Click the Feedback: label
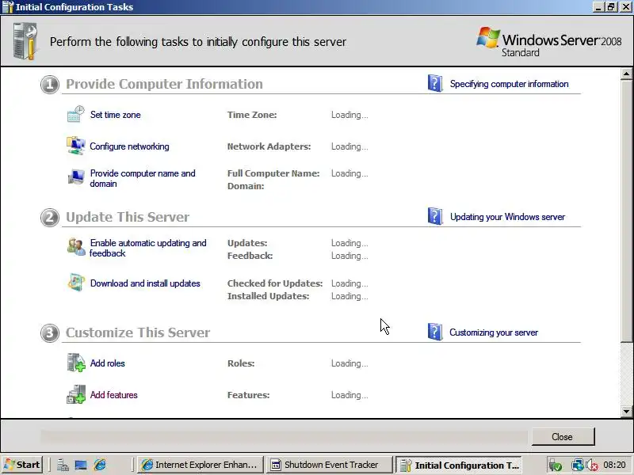Image resolution: width=634 pixels, height=475 pixels. click(x=250, y=256)
